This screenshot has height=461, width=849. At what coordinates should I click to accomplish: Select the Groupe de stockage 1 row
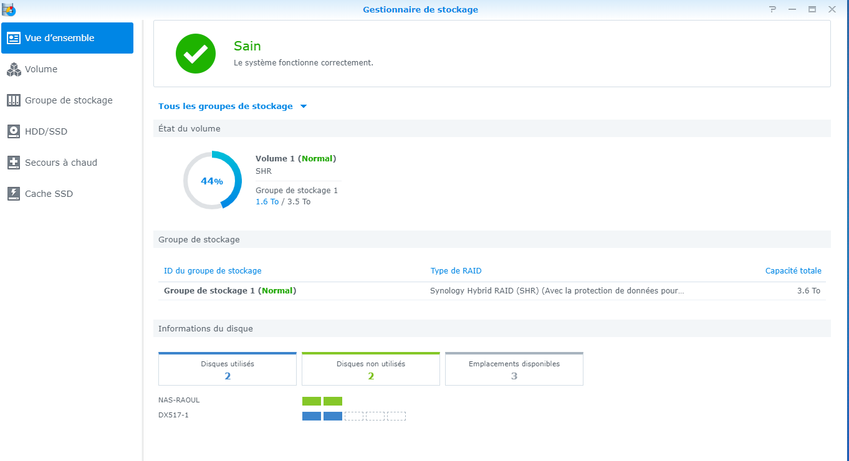point(492,291)
